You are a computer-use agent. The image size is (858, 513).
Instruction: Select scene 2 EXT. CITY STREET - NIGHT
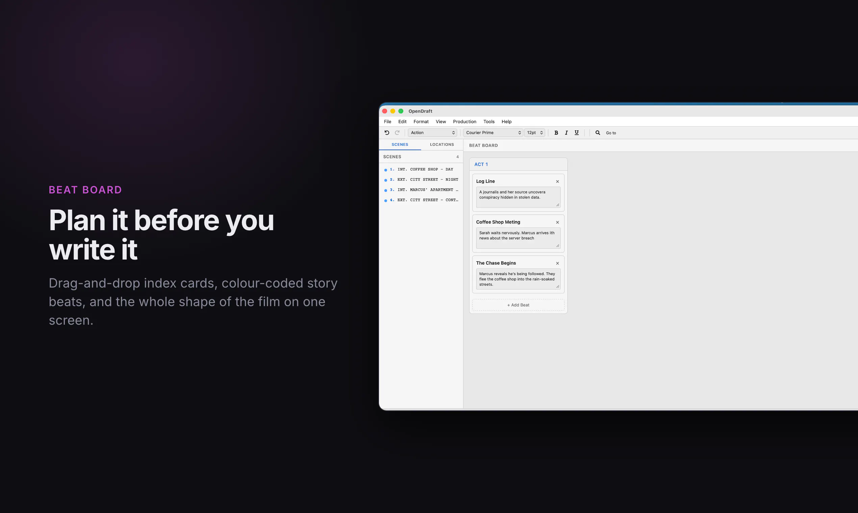(x=421, y=180)
